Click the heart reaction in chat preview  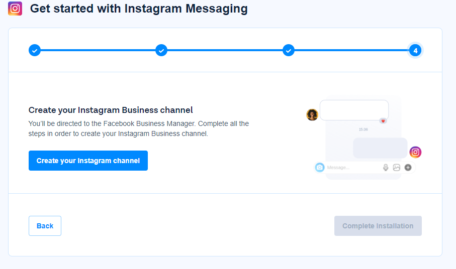tap(383, 121)
